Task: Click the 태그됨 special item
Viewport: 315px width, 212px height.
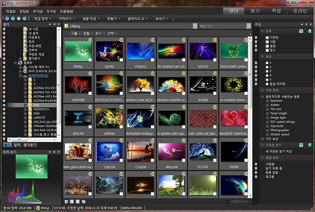Action: click(269, 177)
